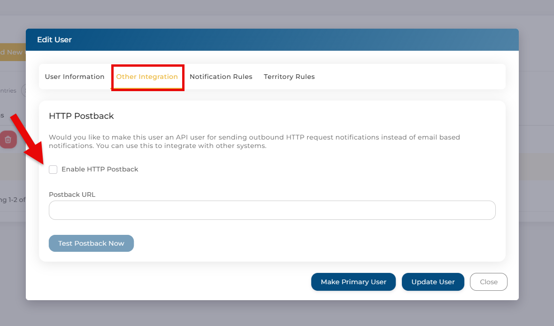Click the Make Primary User button
Image resolution: width=554 pixels, height=326 pixels.
click(353, 282)
